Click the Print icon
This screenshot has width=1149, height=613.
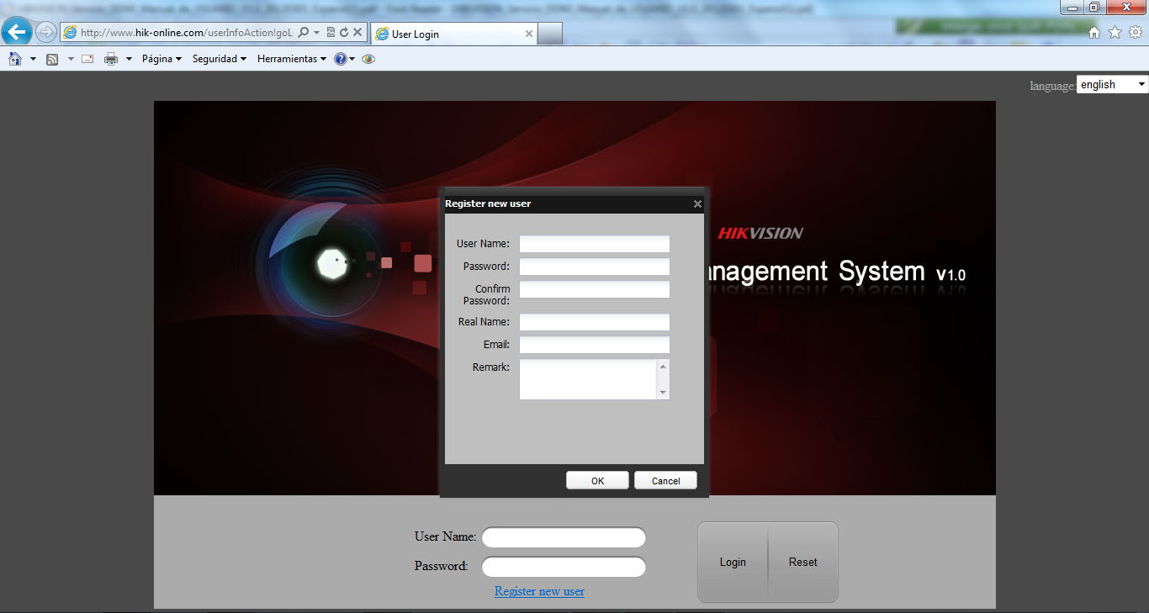pyautogui.click(x=111, y=59)
